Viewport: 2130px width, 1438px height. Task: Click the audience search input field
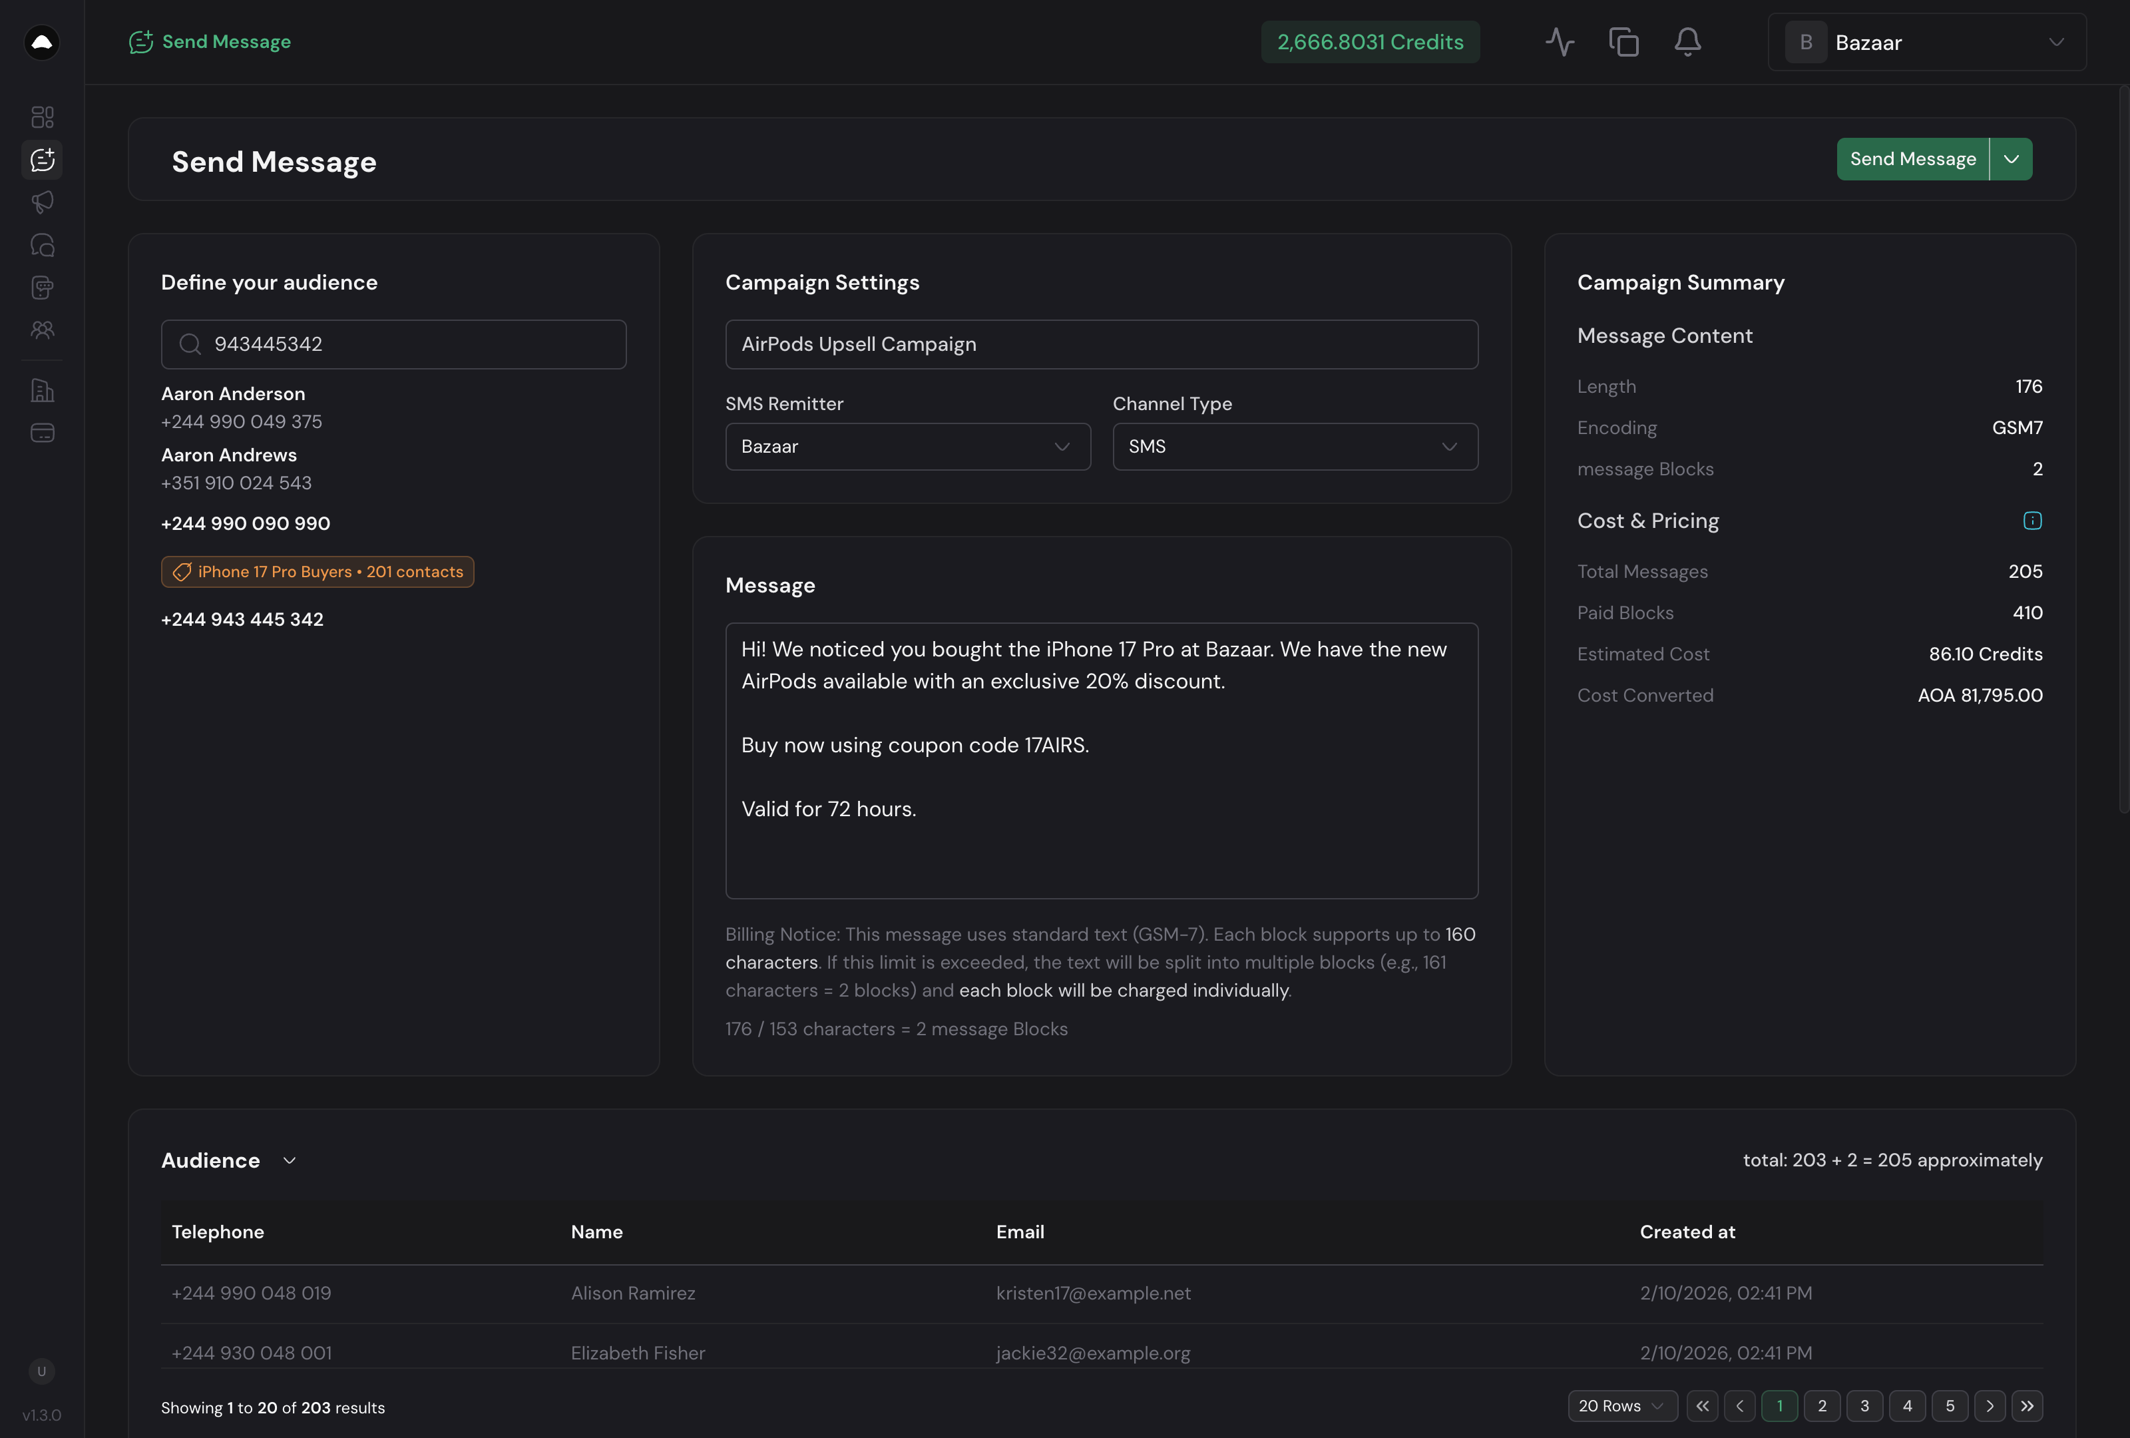[x=394, y=344]
